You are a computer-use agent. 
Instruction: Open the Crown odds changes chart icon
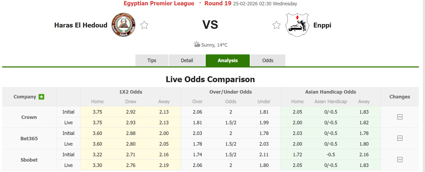click(x=400, y=117)
